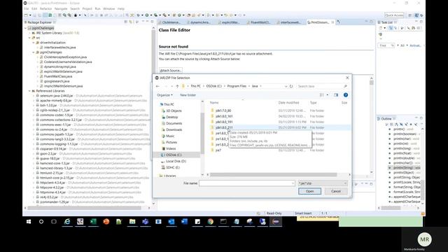Click the Coverage launch toolbar icon
448x252 pixels.
coord(155,15)
